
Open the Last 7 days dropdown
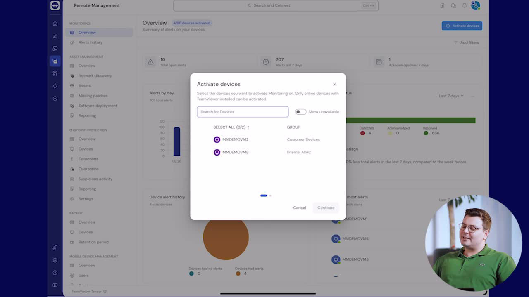click(x=451, y=96)
